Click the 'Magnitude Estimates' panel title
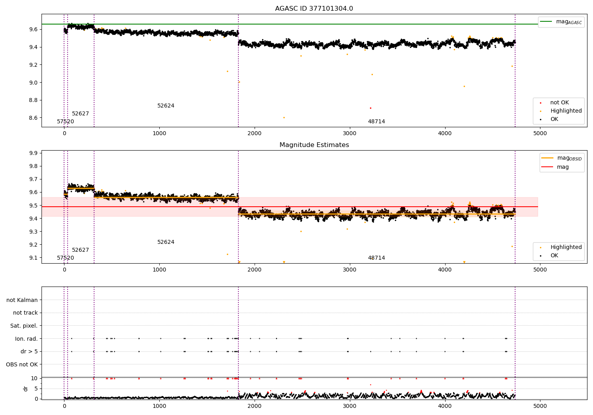The width and height of the screenshot is (593, 415). (314, 145)
